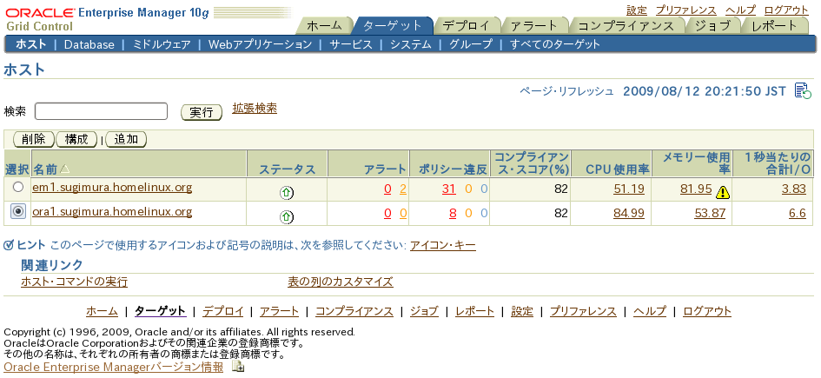Viewport: 821px width, 378px height.
Task: Click policy violation count 31
Action: coord(448,189)
